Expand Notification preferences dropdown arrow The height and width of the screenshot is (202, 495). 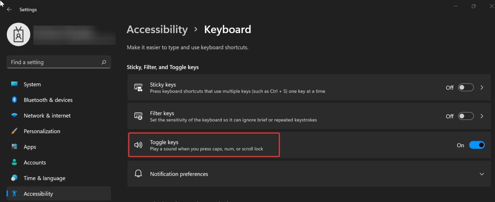click(x=482, y=174)
